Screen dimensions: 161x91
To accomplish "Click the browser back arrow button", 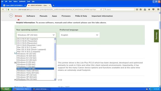I will click(3, 9).
